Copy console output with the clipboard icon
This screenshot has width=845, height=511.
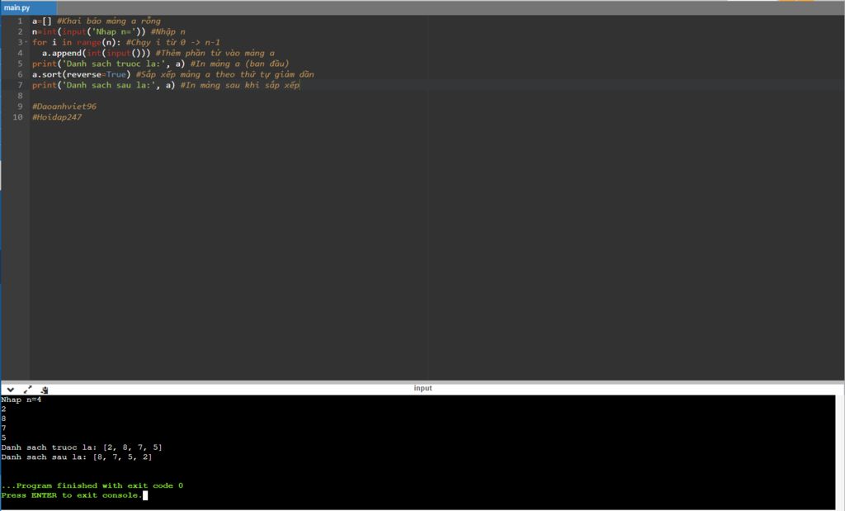pyautogui.click(x=45, y=389)
